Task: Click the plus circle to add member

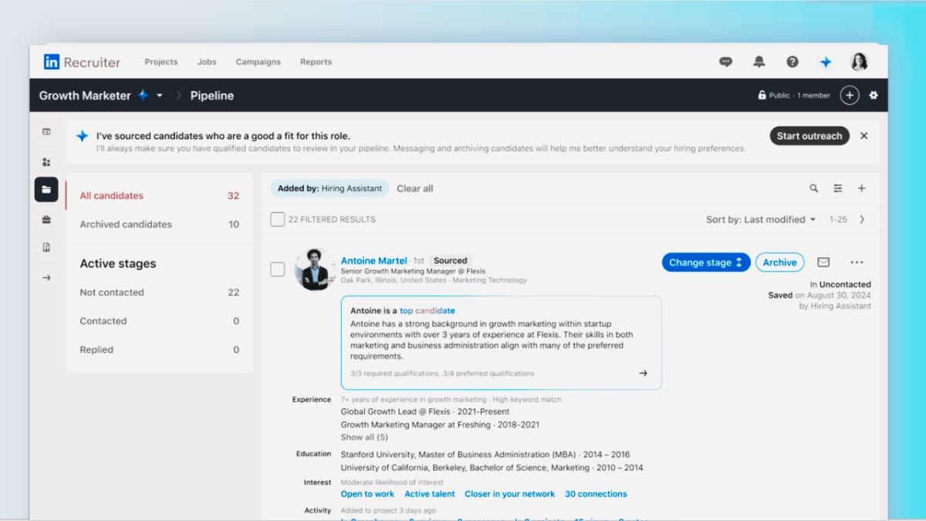Action: pyautogui.click(x=849, y=95)
